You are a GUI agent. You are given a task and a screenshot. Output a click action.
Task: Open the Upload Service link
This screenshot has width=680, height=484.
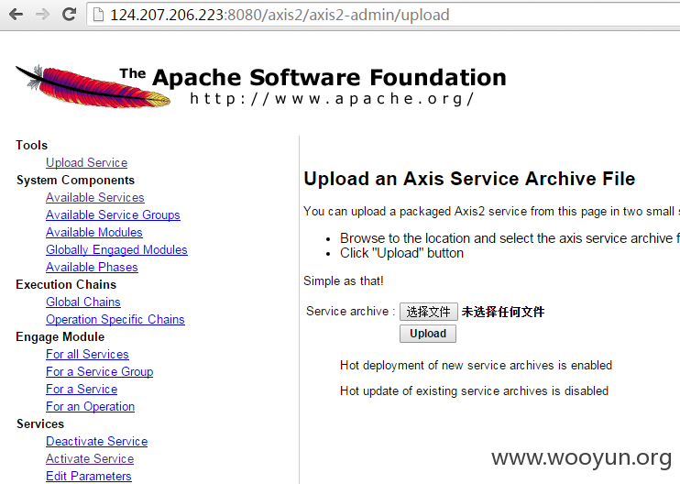(87, 162)
